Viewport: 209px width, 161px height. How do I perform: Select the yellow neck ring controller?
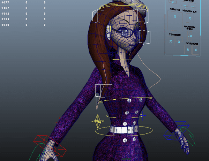[121, 60]
